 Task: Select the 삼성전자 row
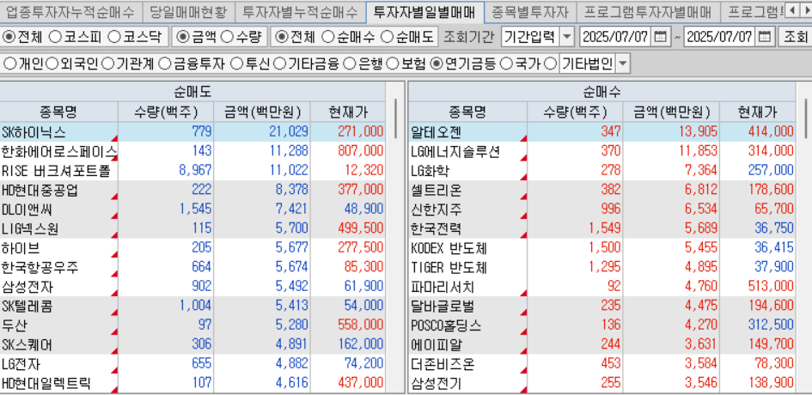pyautogui.click(x=192, y=286)
